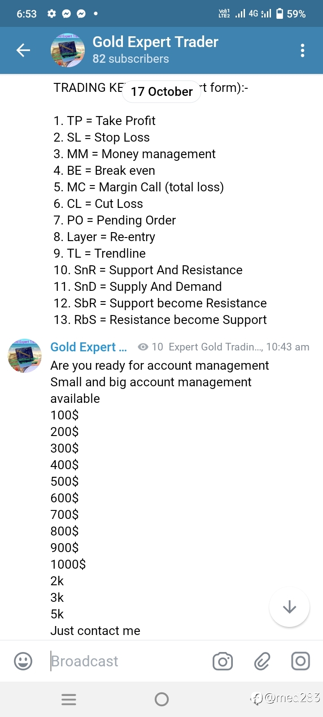Screen dimensions: 323x717
Task: Tap the Gold Expert Trader header avatar
Action: coord(68,50)
